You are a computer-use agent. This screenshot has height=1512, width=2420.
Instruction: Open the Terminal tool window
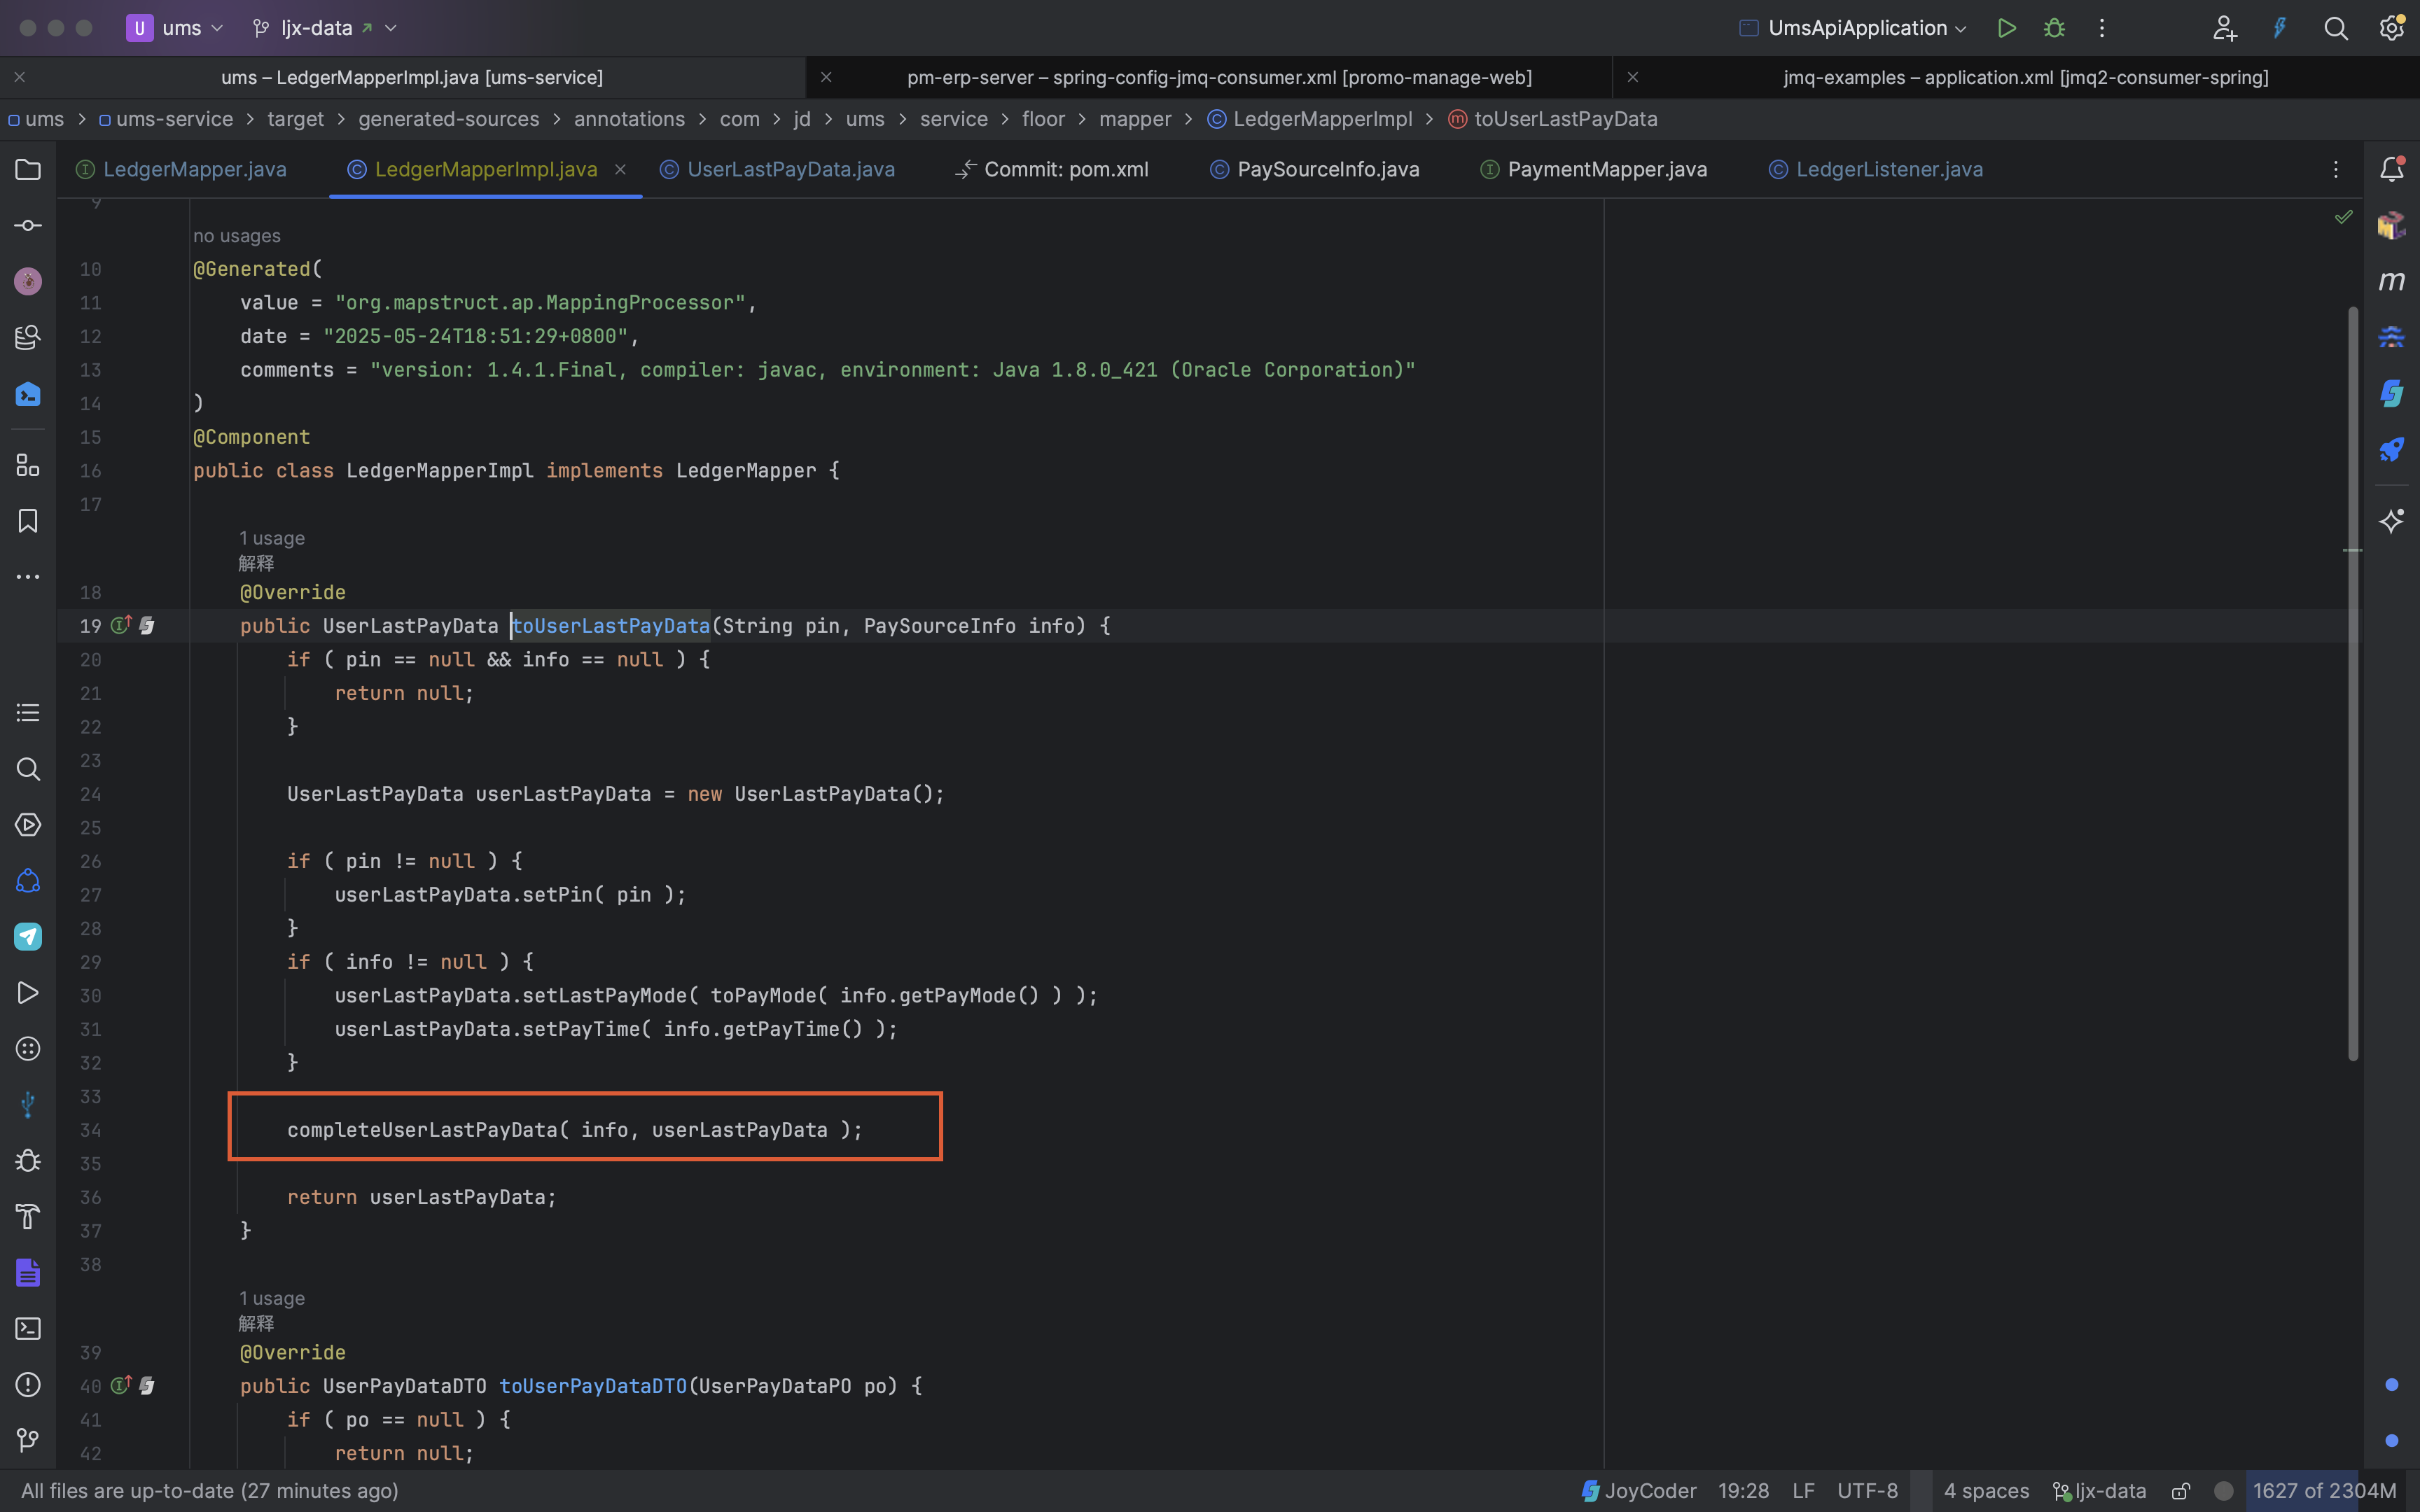(28, 1329)
